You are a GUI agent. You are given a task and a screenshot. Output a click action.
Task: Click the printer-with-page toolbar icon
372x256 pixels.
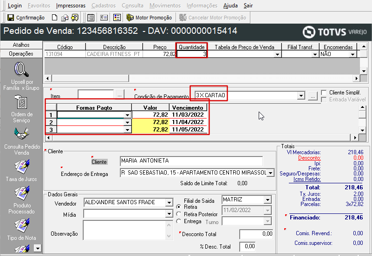65,18
